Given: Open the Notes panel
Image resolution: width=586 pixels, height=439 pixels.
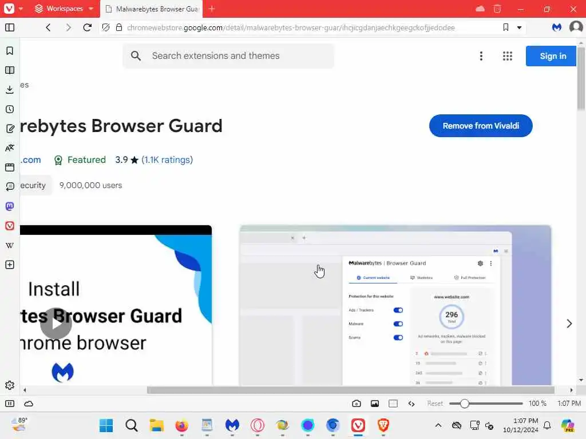Looking at the screenshot, I should point(10,129).
